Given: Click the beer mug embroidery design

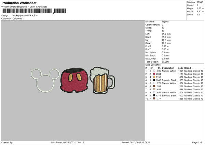Looking at the screenshot, I should pos(102,80).
